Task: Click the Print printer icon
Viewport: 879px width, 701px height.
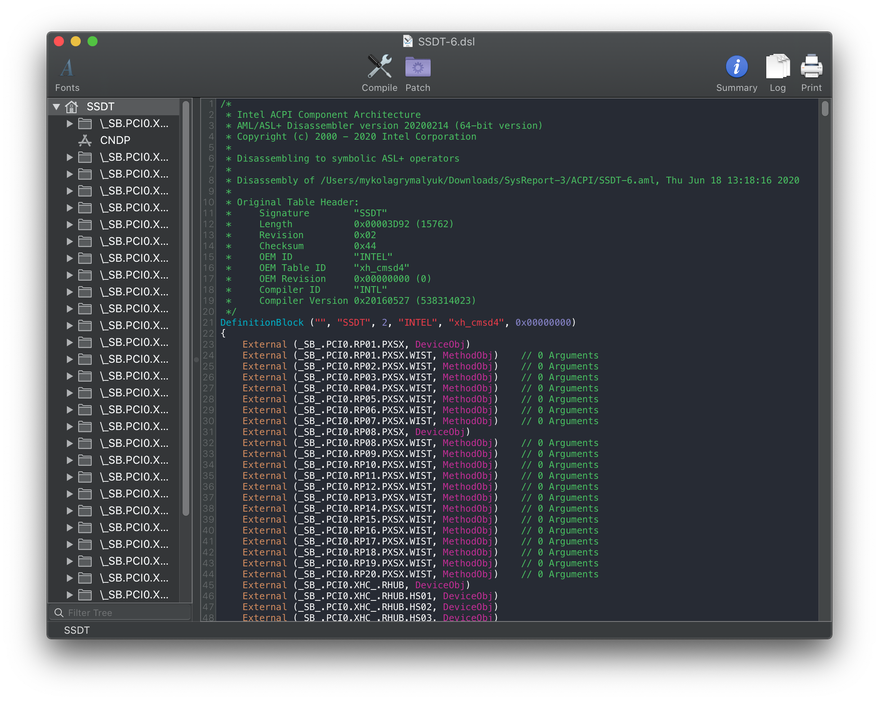Action: tap(811, 67)
